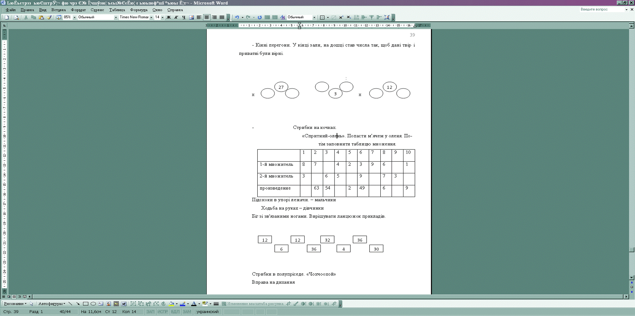
Task: Open the font size 14 dropdown
Action: [x=162, y=17]
